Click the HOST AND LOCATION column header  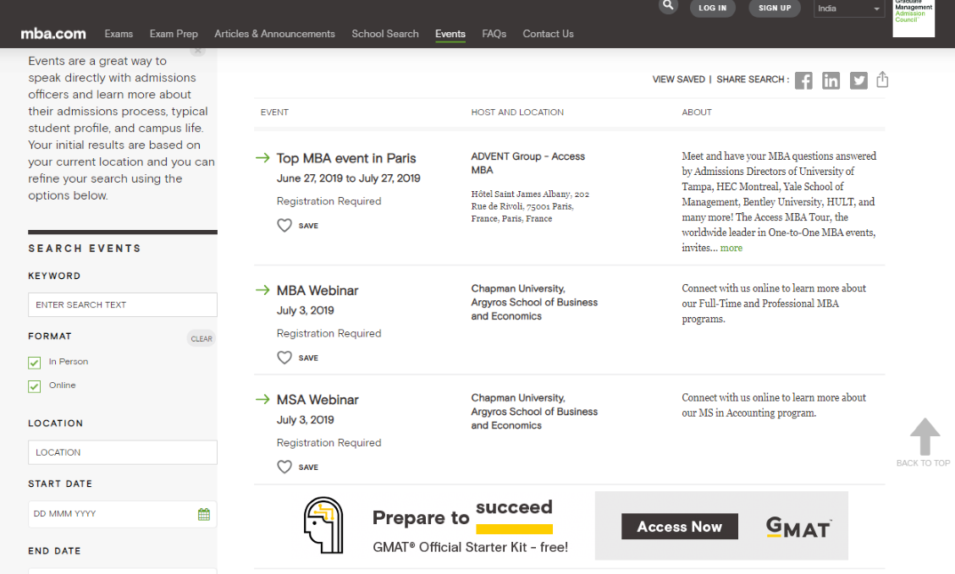[517, 112]
